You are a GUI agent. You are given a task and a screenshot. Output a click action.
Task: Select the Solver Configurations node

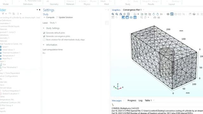pos(9,76)
